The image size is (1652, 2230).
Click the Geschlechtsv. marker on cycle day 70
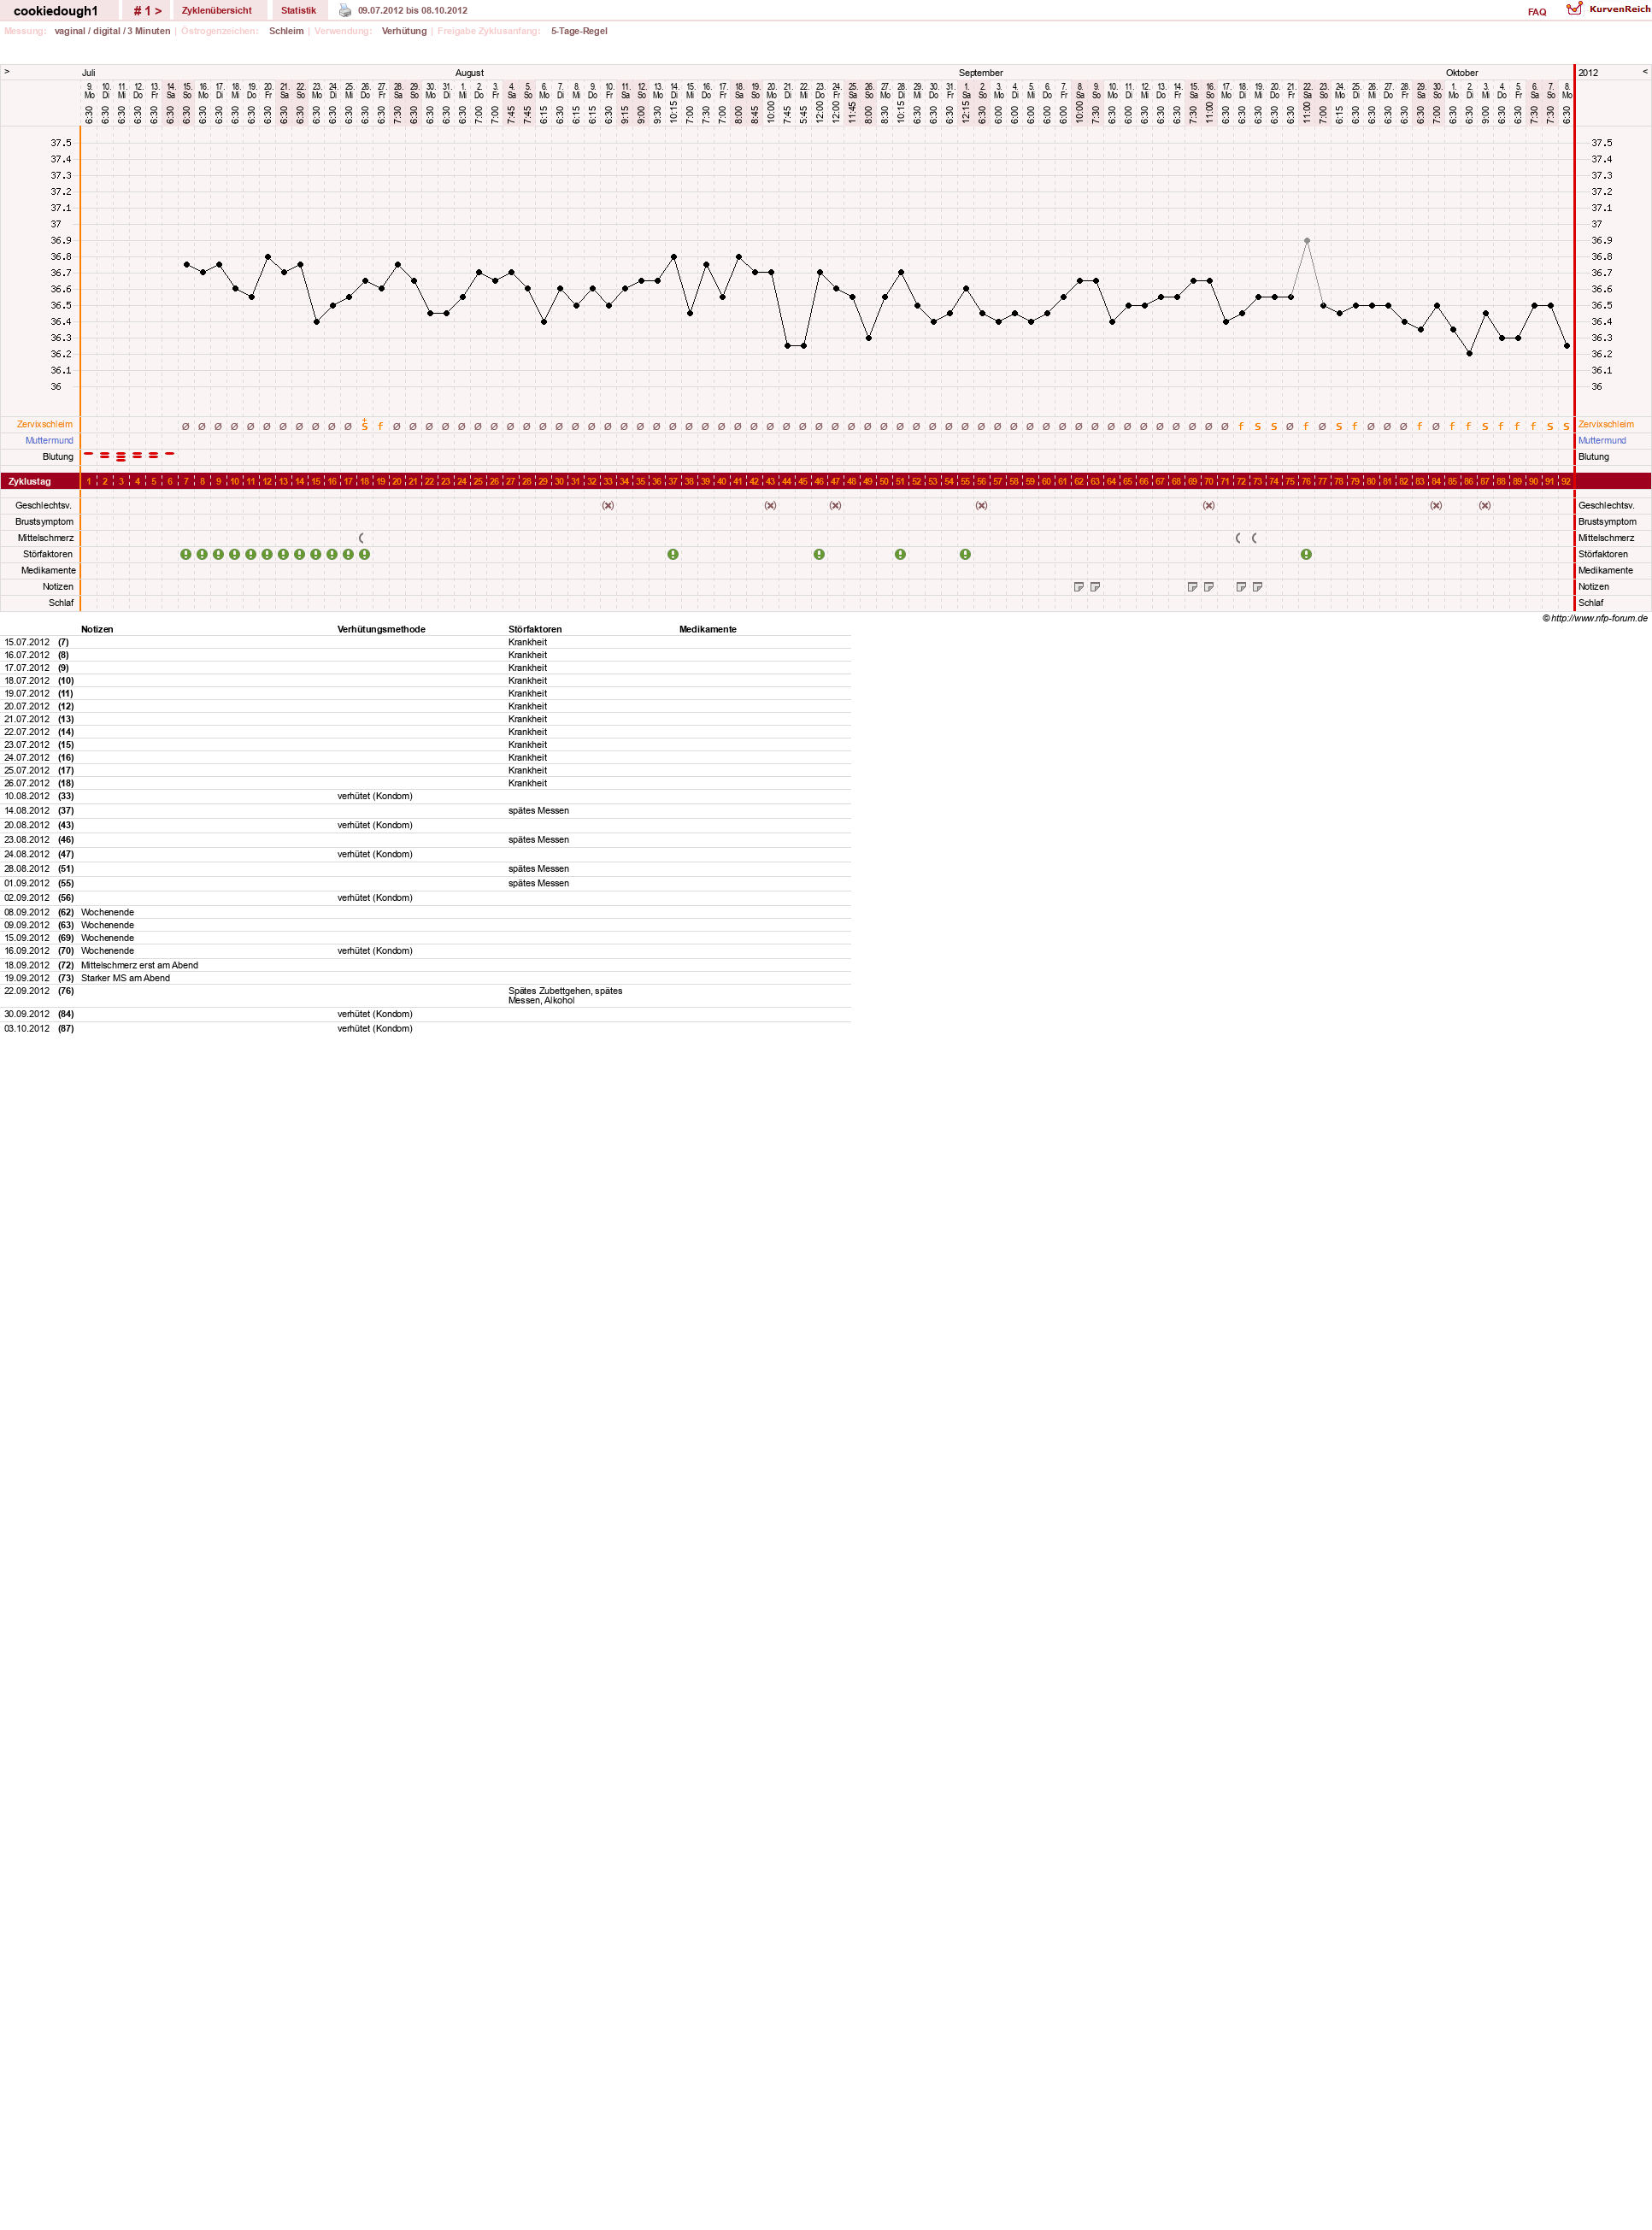pyautogui.click(x=1209, y=506)
